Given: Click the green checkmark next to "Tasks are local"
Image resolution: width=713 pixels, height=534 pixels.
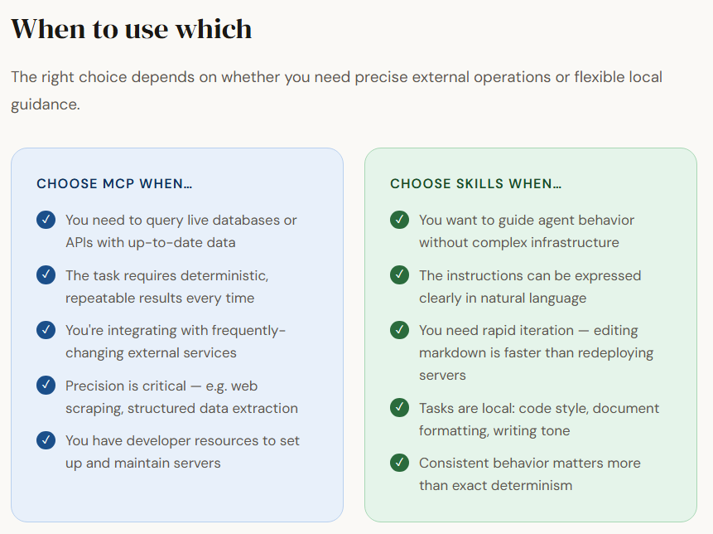Looking at the screenshot, I should click(400, 408).
